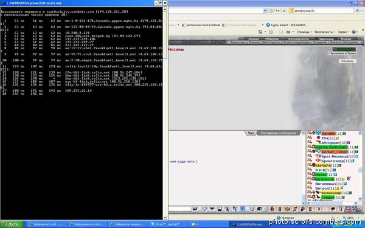Click the printer icon in browser command bar
This screenshot has width=365, height=228.
(288, 32)
